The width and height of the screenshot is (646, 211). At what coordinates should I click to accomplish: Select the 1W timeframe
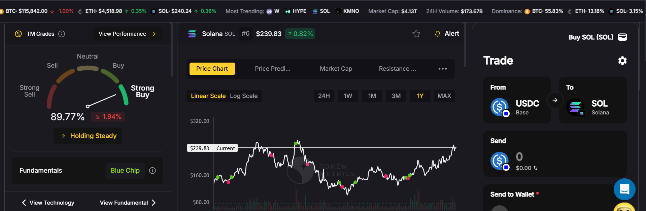(x=348, y=96)
